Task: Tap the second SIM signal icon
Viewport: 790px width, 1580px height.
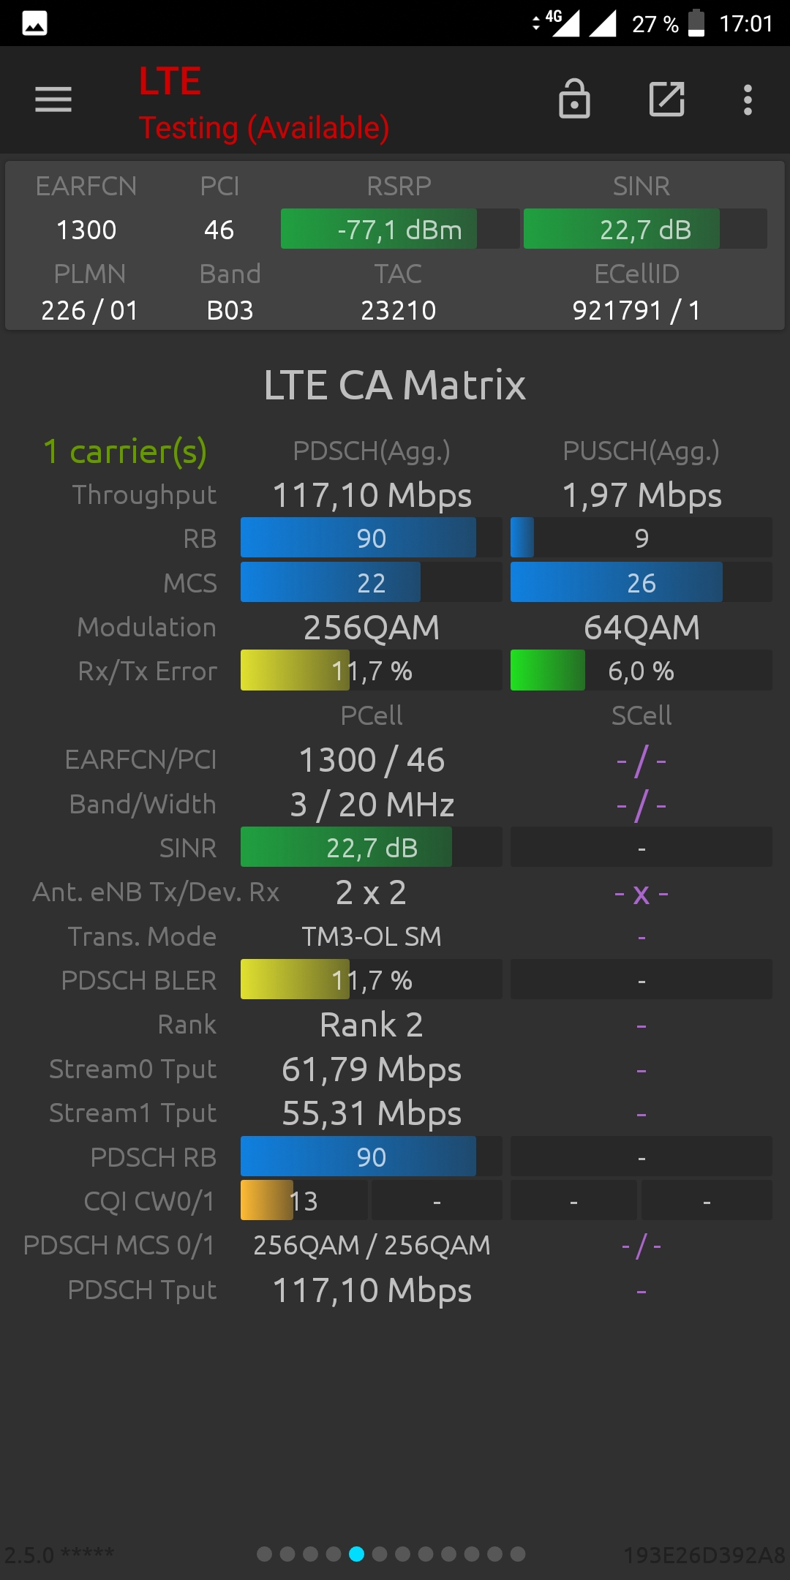Action: pyautogui.click(x=603, y=23)
